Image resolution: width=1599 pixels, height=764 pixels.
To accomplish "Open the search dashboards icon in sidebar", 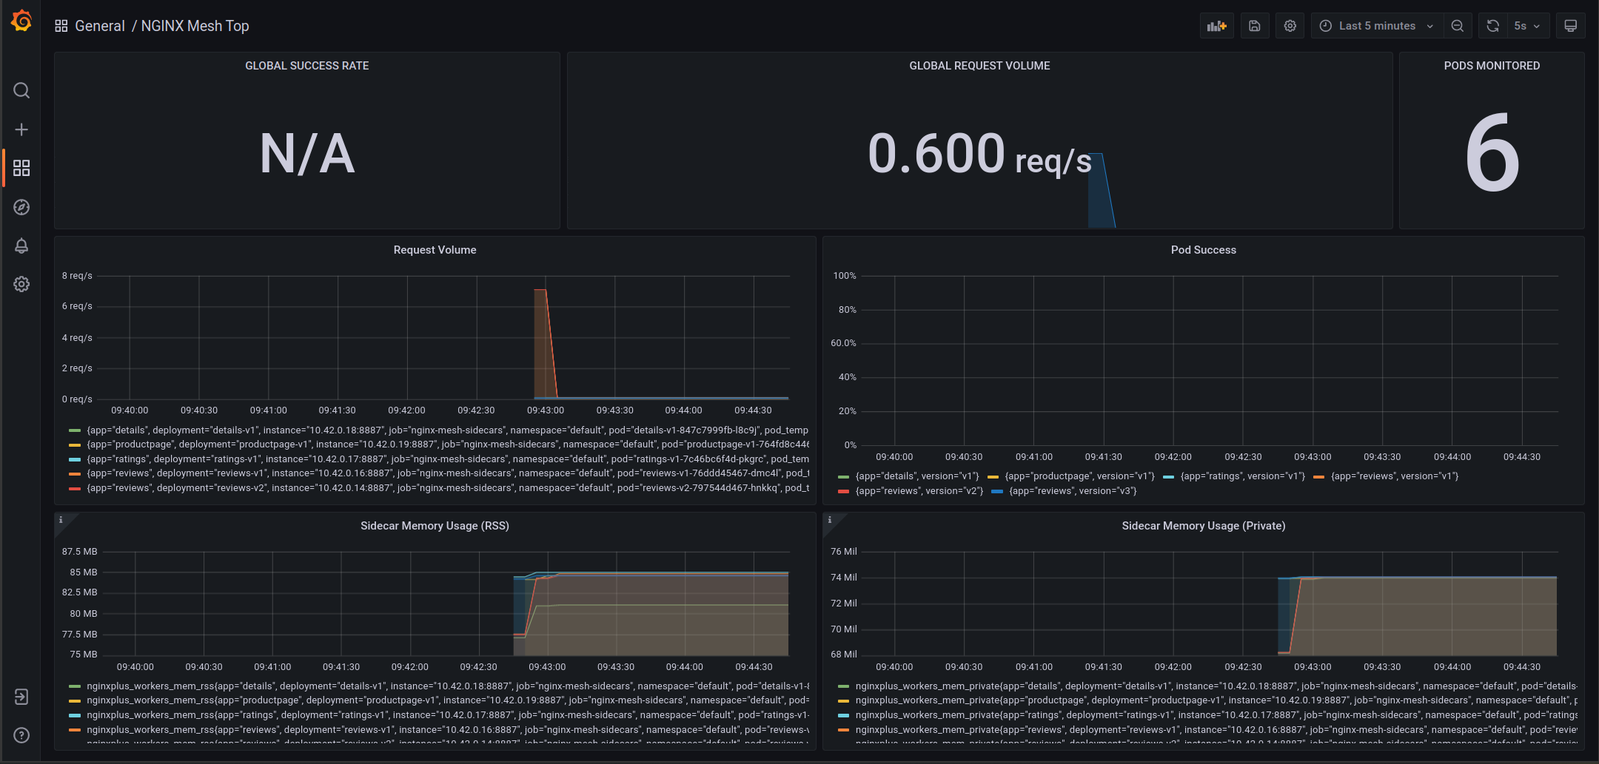I will [21, 90].
